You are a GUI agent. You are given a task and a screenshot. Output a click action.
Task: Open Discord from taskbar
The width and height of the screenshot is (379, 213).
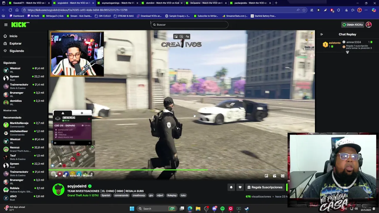click(x=214, y=209)
